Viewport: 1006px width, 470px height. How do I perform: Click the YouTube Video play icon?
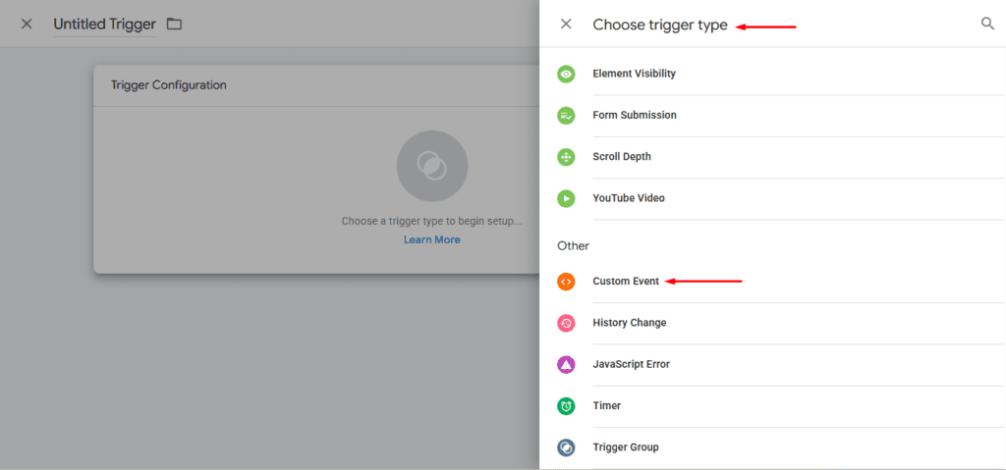566,198
